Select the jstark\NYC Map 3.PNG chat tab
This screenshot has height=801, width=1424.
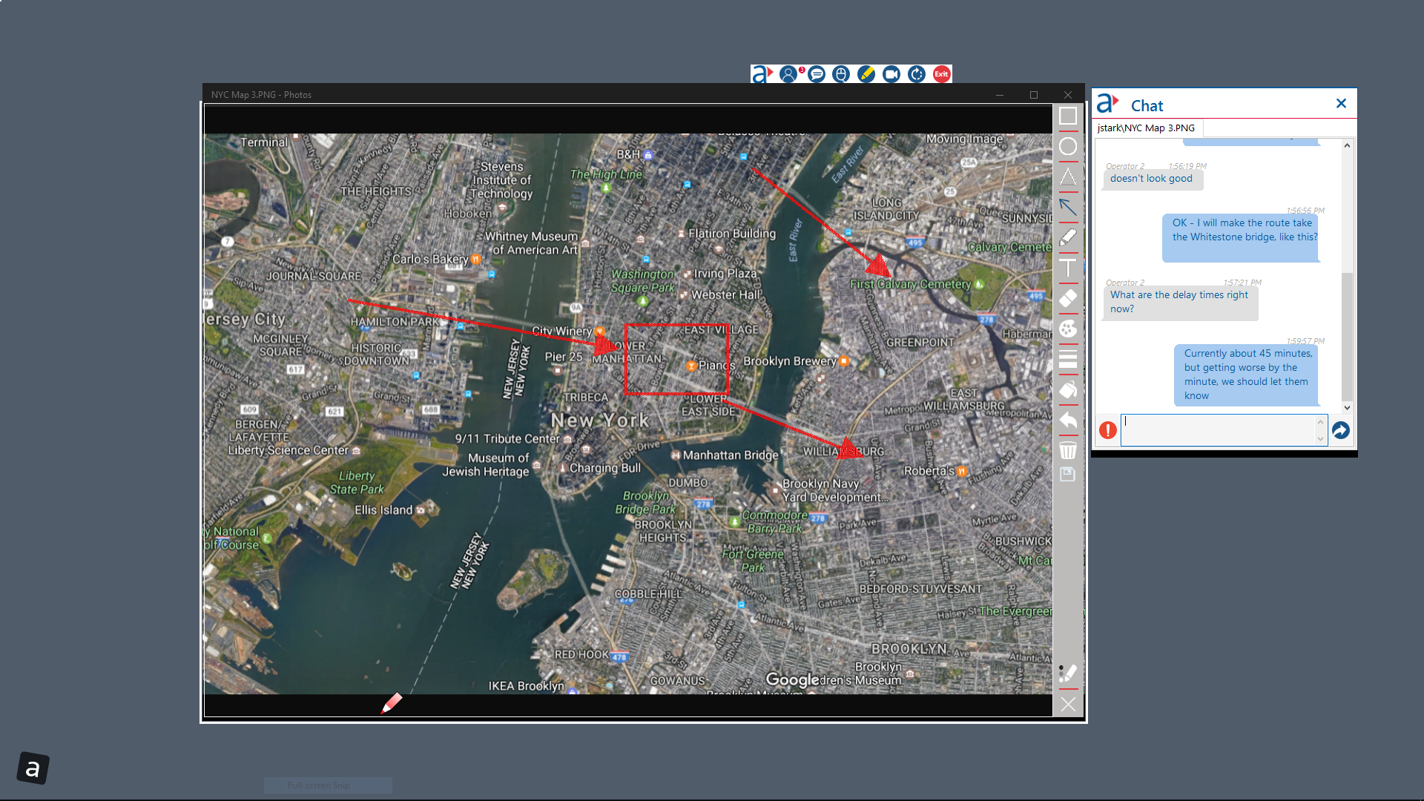pyautogui.click(x=1147, y=128)
